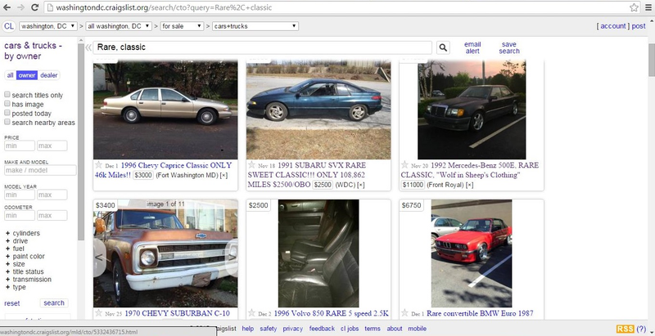Open the account link

[x=612, y=26]
